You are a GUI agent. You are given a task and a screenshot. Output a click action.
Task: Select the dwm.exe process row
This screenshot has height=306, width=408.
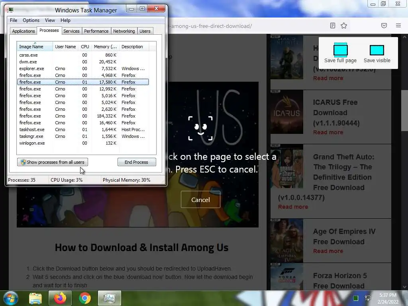83,62
